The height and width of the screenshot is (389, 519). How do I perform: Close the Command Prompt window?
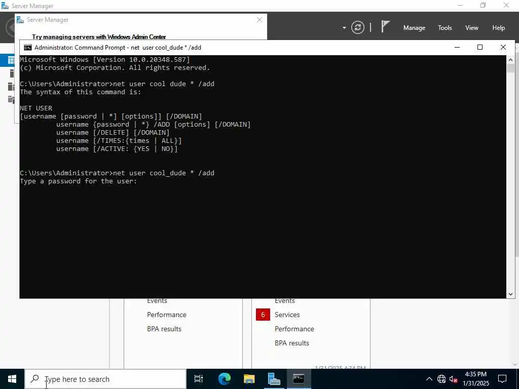coord(503,47)
